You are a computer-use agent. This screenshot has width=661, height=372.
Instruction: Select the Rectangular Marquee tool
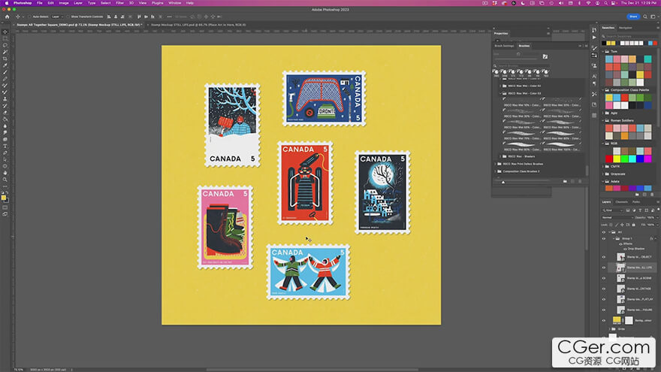point(5,38)
